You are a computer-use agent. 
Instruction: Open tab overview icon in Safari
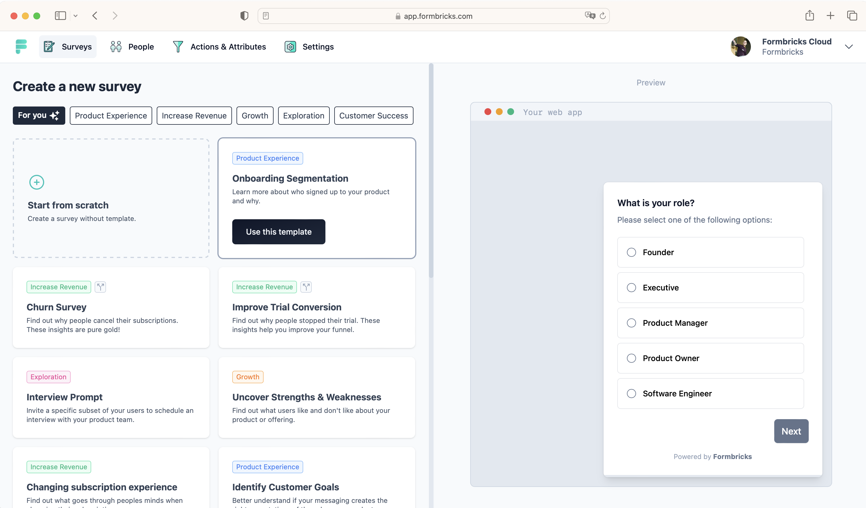(x=852, y=16)
